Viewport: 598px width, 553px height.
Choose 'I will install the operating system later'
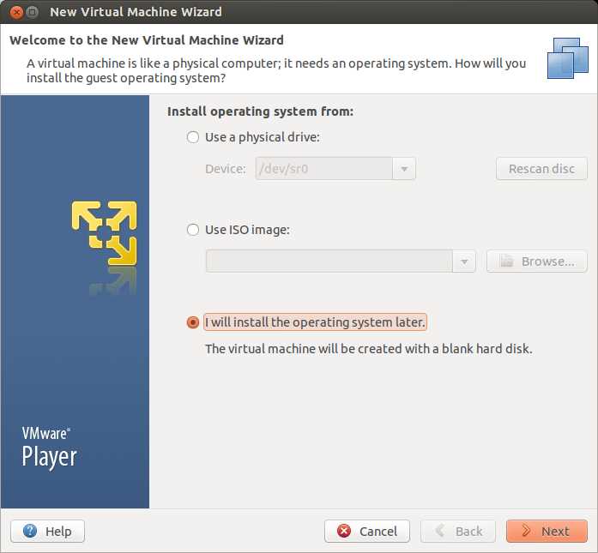click(193, 322)
